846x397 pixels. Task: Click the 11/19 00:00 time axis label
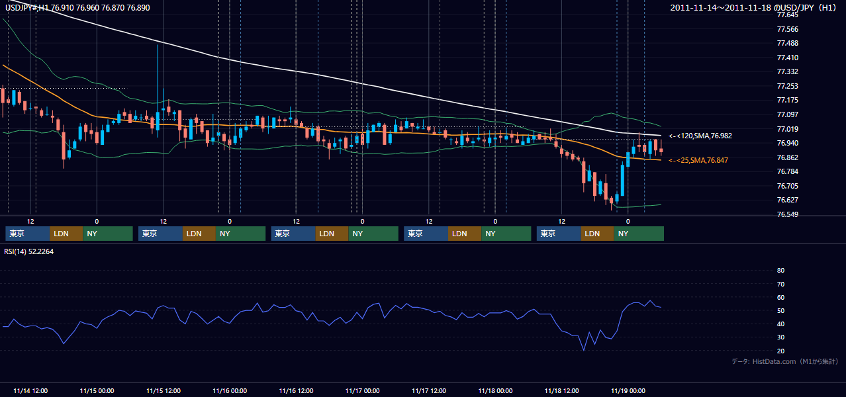629,390
